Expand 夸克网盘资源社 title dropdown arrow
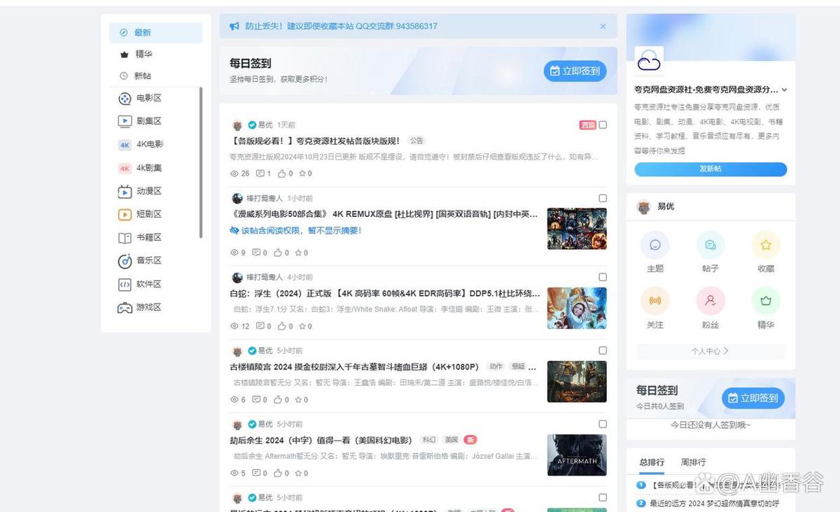Screen dimensions: 840x512 [x=784, y=90]
